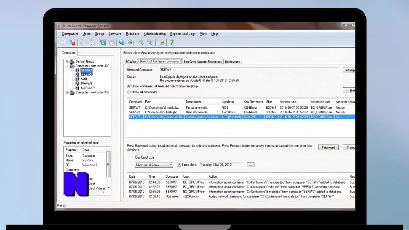Click the computer icon beside NAIL

pos(77,79)
